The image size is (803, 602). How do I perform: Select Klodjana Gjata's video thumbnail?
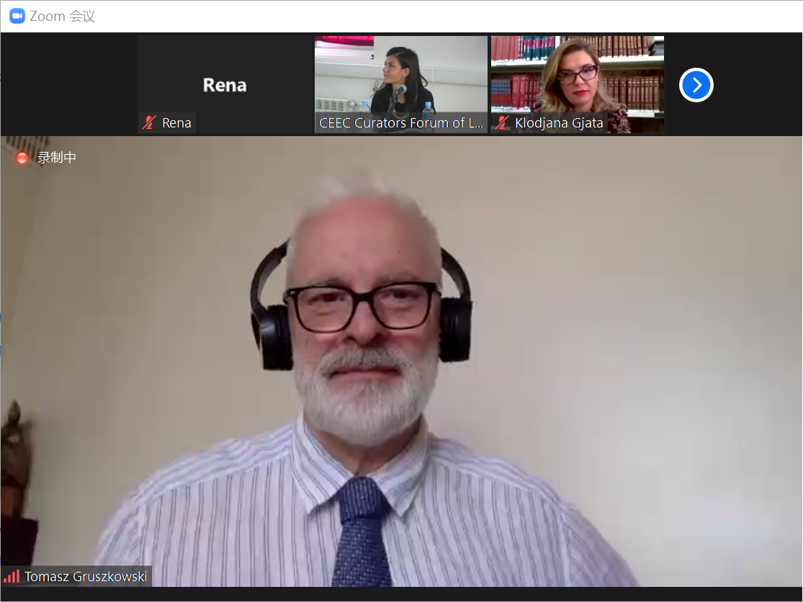(577, 76)
